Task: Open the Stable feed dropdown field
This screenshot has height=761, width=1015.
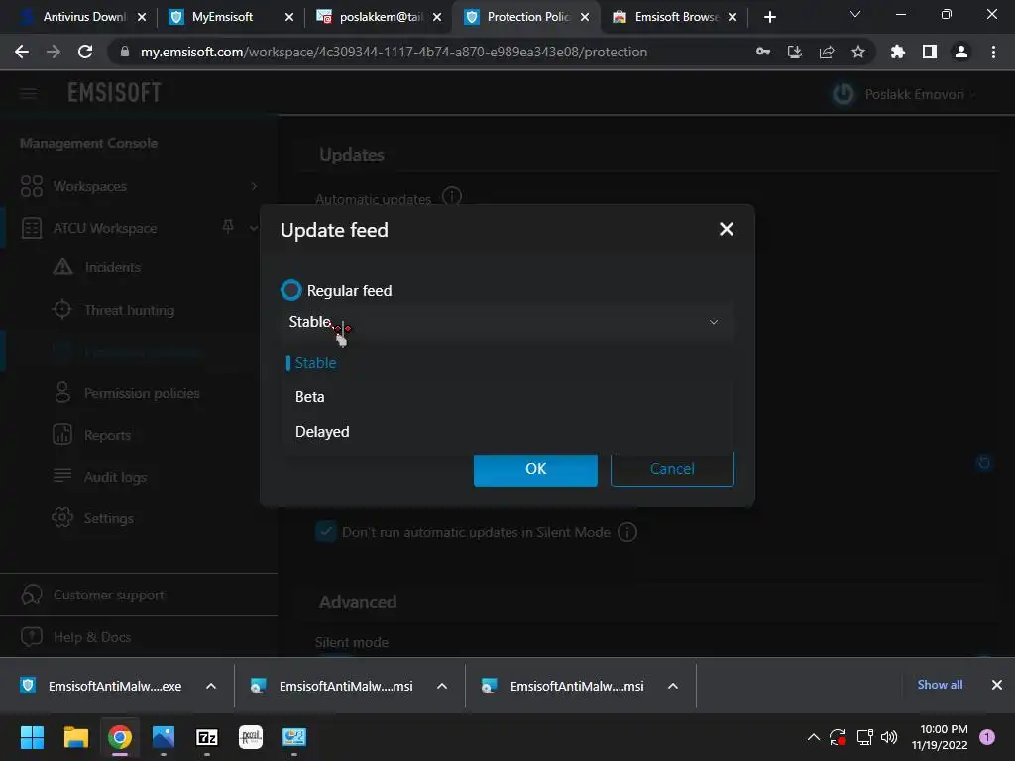Action: pos(508,322)
